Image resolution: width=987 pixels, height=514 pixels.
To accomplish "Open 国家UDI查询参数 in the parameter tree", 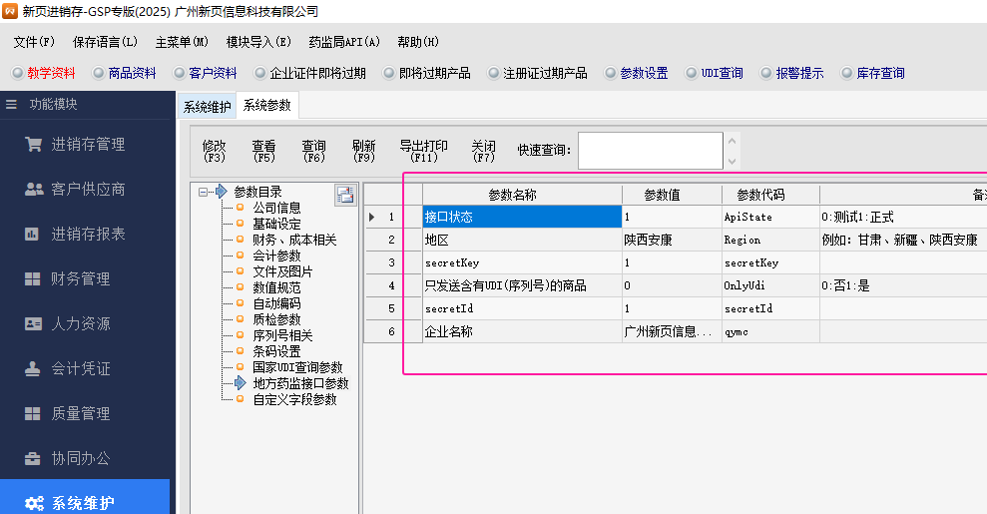I will click(296, 367).
